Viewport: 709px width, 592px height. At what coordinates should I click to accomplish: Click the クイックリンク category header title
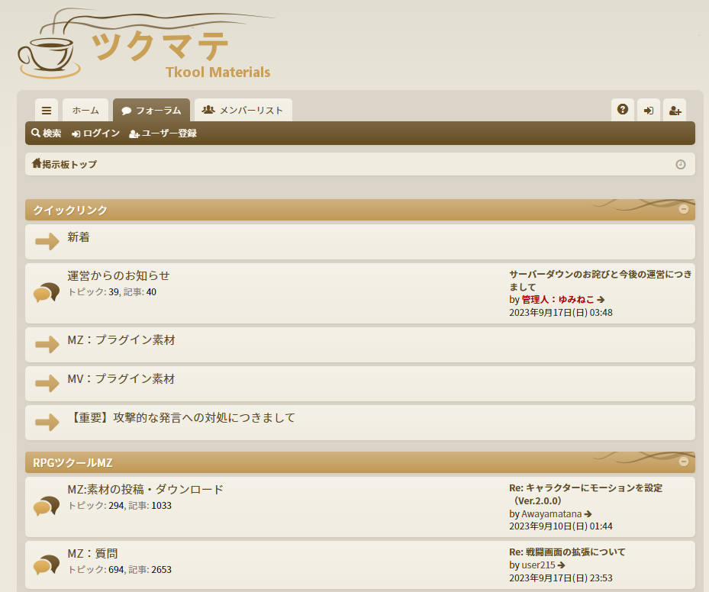click(70, 210)
